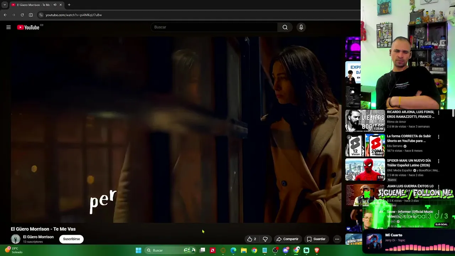Open Google Chrome from the taskbar
Viewport: 455px width, 256px height.
254,250
